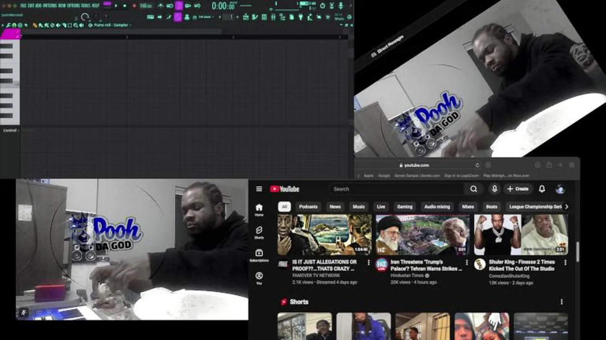Reload the youtube.com page in Safari
The width and height of the screenshot is (606, 340).
click(x=477, y=165)
